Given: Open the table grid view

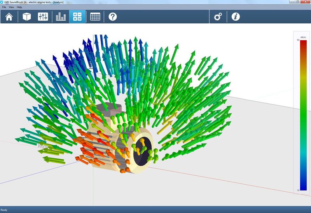Looking at the screenshot, I should (95, 17).
